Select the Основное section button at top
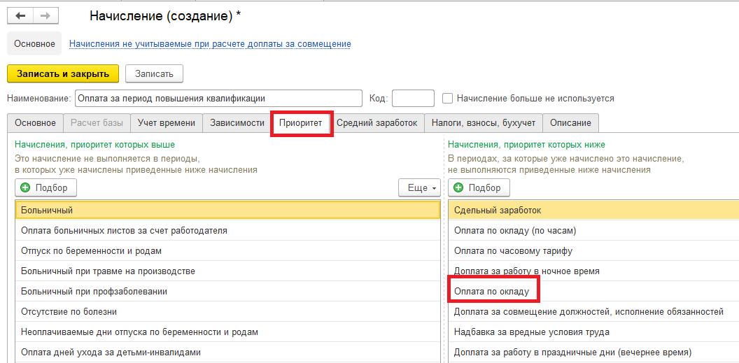The image size is (739, 363). click(x=34, y=44)
